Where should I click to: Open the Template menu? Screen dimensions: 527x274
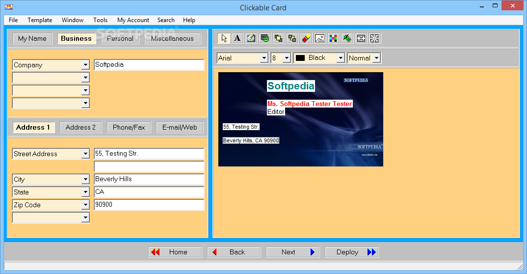[x=40, y=20]
